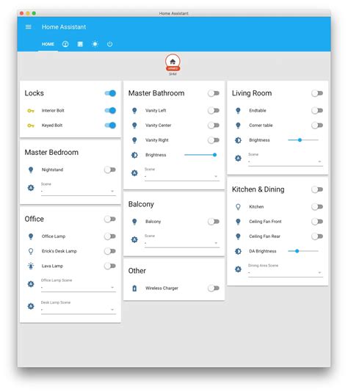Viewport: 348px width, 392px height.
Task: Click the Dining Area Scene gear icon
Action: click(238, 269)
